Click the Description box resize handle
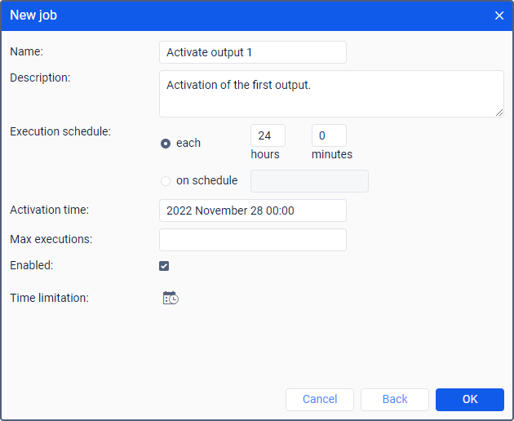The image size is (514, 421). click(x=498, y=112)
